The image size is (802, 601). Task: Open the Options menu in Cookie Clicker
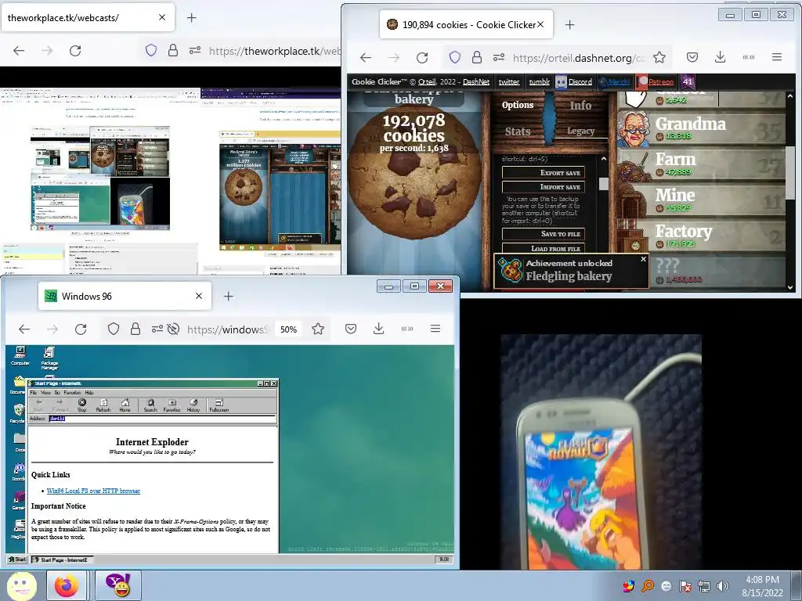(x=518, y=105)
